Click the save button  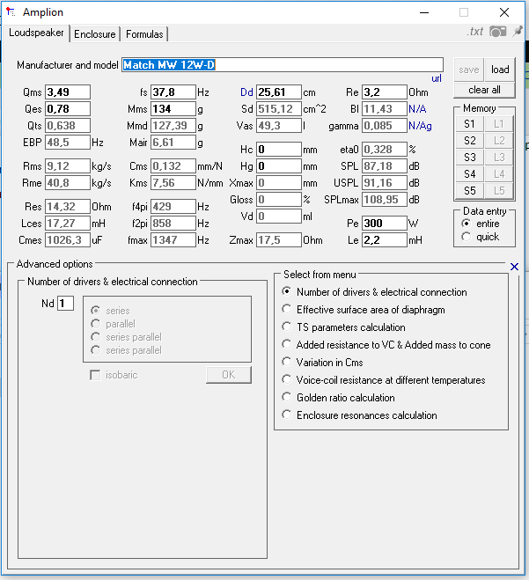(x=468, y=70)
